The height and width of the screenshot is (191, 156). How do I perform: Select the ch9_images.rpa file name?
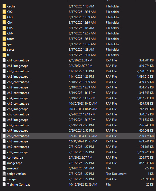coord(18,152)
